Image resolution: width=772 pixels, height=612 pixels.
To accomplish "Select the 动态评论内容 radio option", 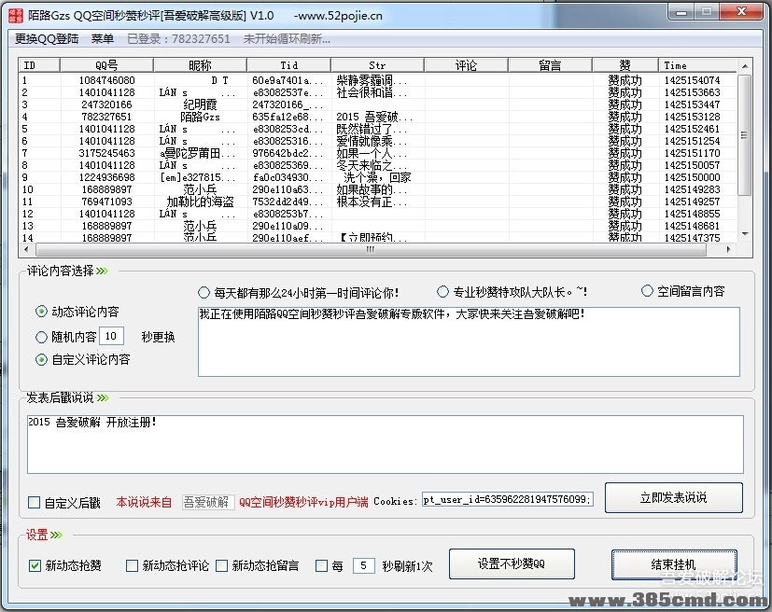I will coord(40,311).
